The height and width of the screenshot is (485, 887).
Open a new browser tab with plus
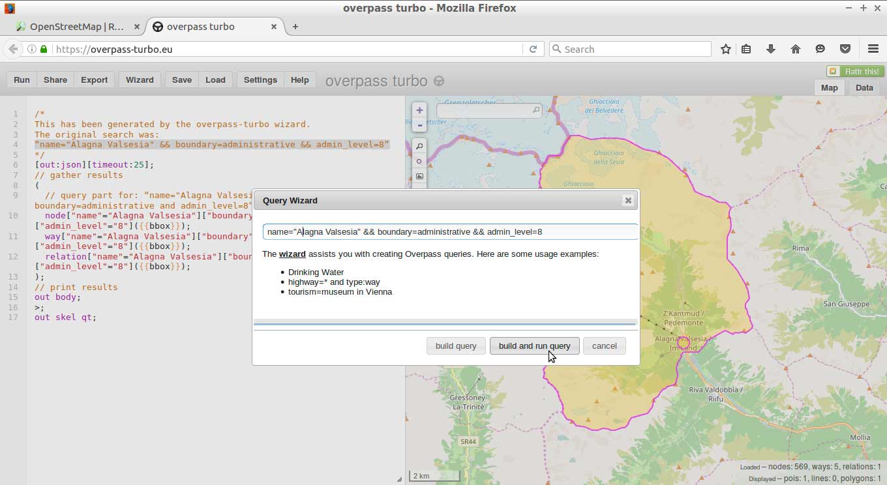(x=295, y=27)
